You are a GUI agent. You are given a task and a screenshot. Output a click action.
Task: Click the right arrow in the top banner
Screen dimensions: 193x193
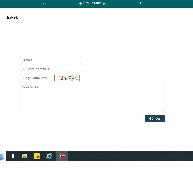tap(141, 3)
